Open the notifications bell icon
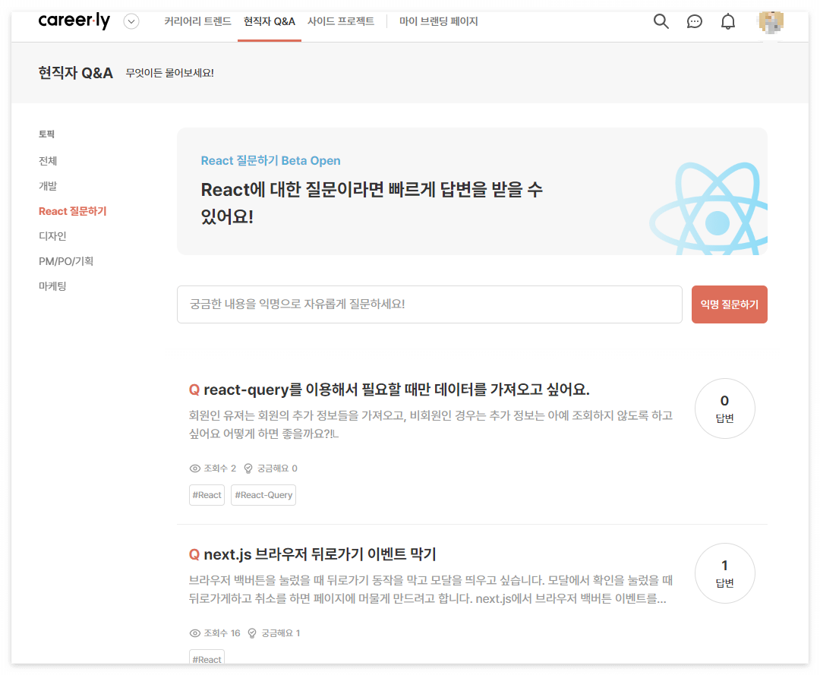Image resolution: width=820 pixels, height=675 pixels. 728,21
